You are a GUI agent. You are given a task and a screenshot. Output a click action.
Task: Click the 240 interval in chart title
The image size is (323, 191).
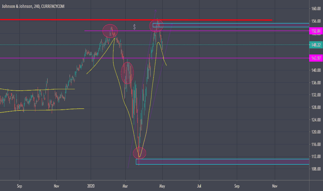pos(37,6)
